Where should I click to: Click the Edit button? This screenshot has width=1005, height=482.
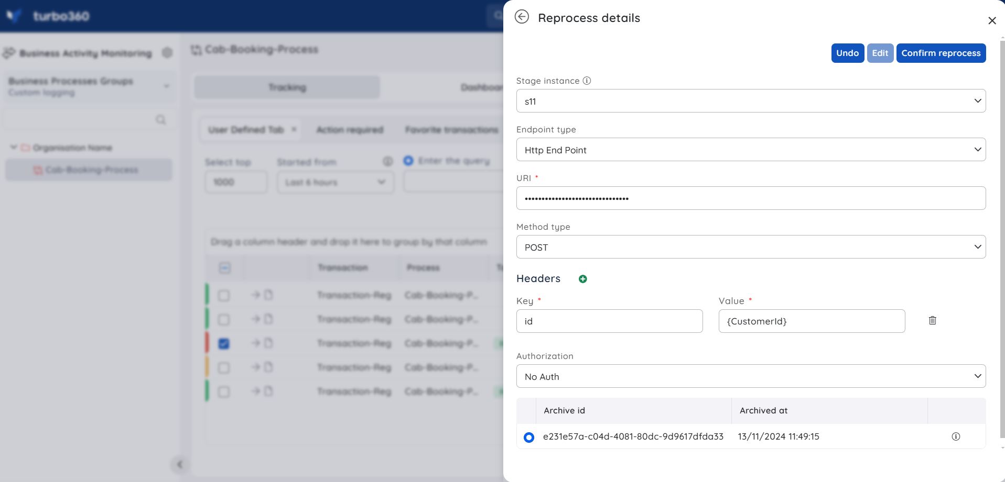coord(880,53)
